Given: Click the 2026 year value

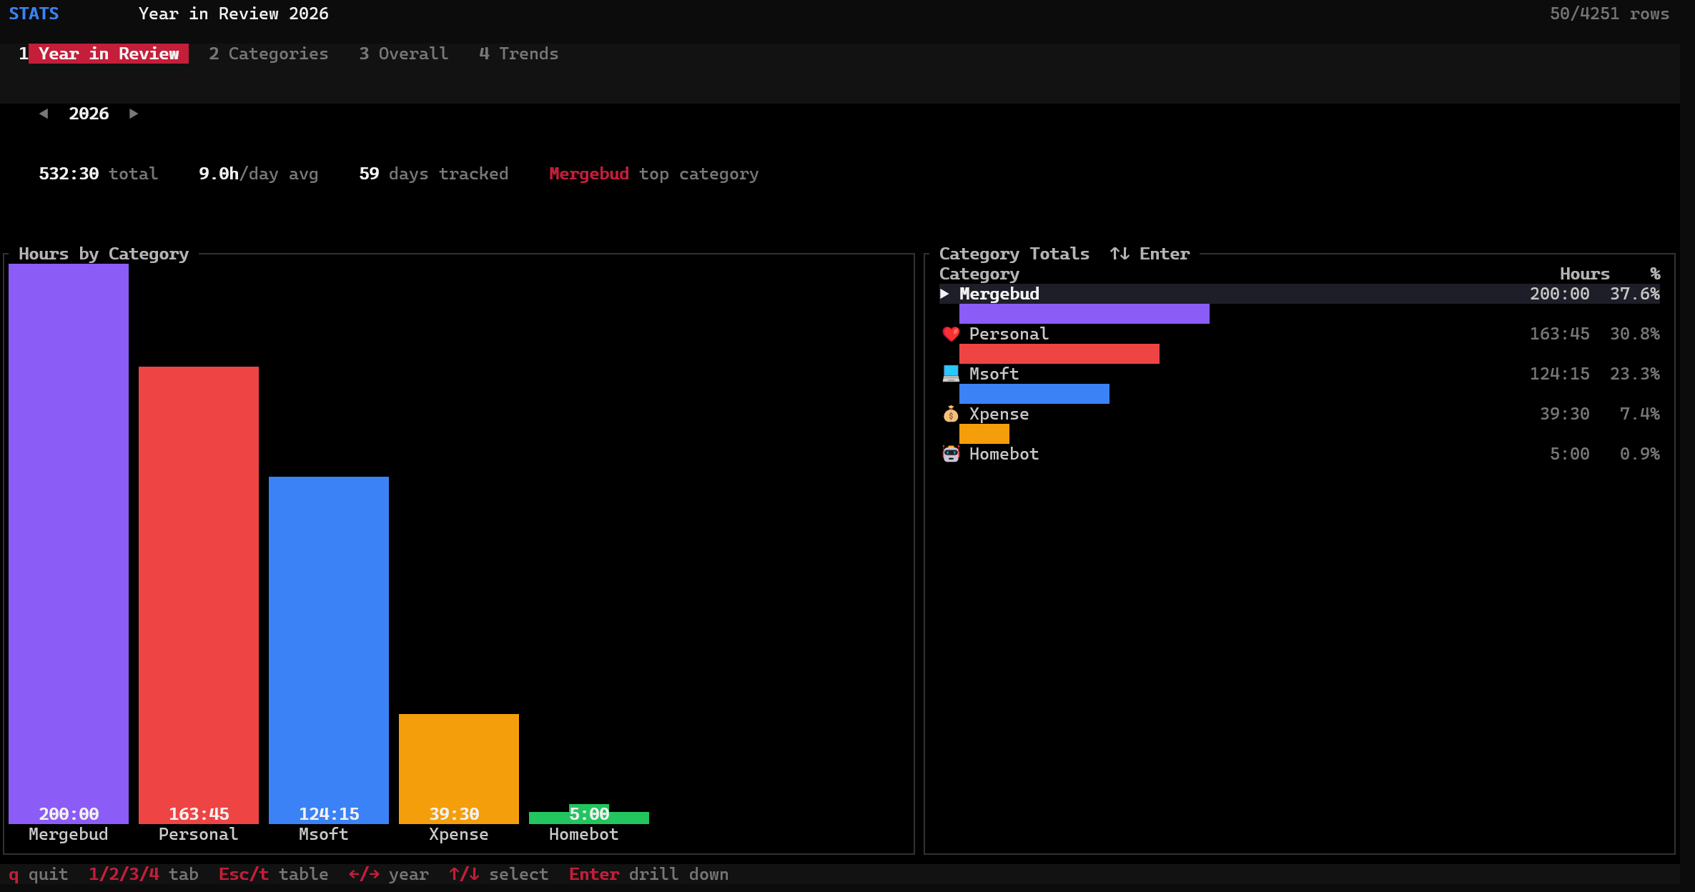Looking at the screenshot, I should click(89, 114).
